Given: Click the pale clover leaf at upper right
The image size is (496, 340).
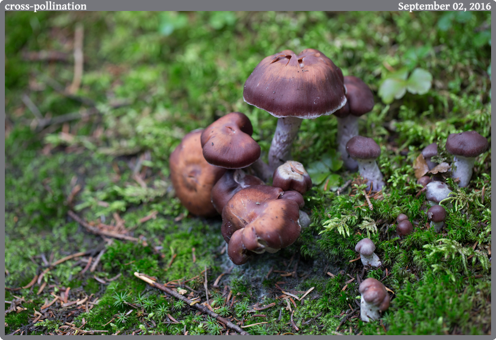Looking at the screenshot, I should click(x=406, y=84).
